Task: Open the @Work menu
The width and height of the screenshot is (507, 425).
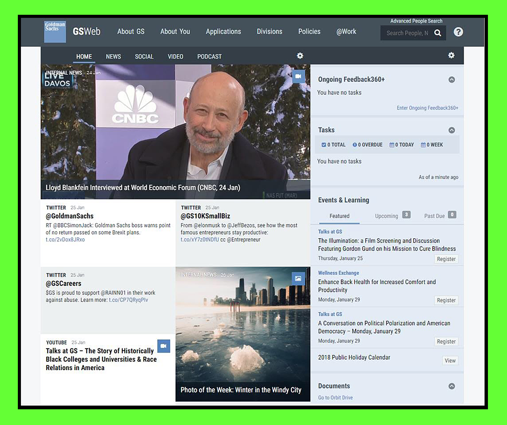Action: pos(346,32)
